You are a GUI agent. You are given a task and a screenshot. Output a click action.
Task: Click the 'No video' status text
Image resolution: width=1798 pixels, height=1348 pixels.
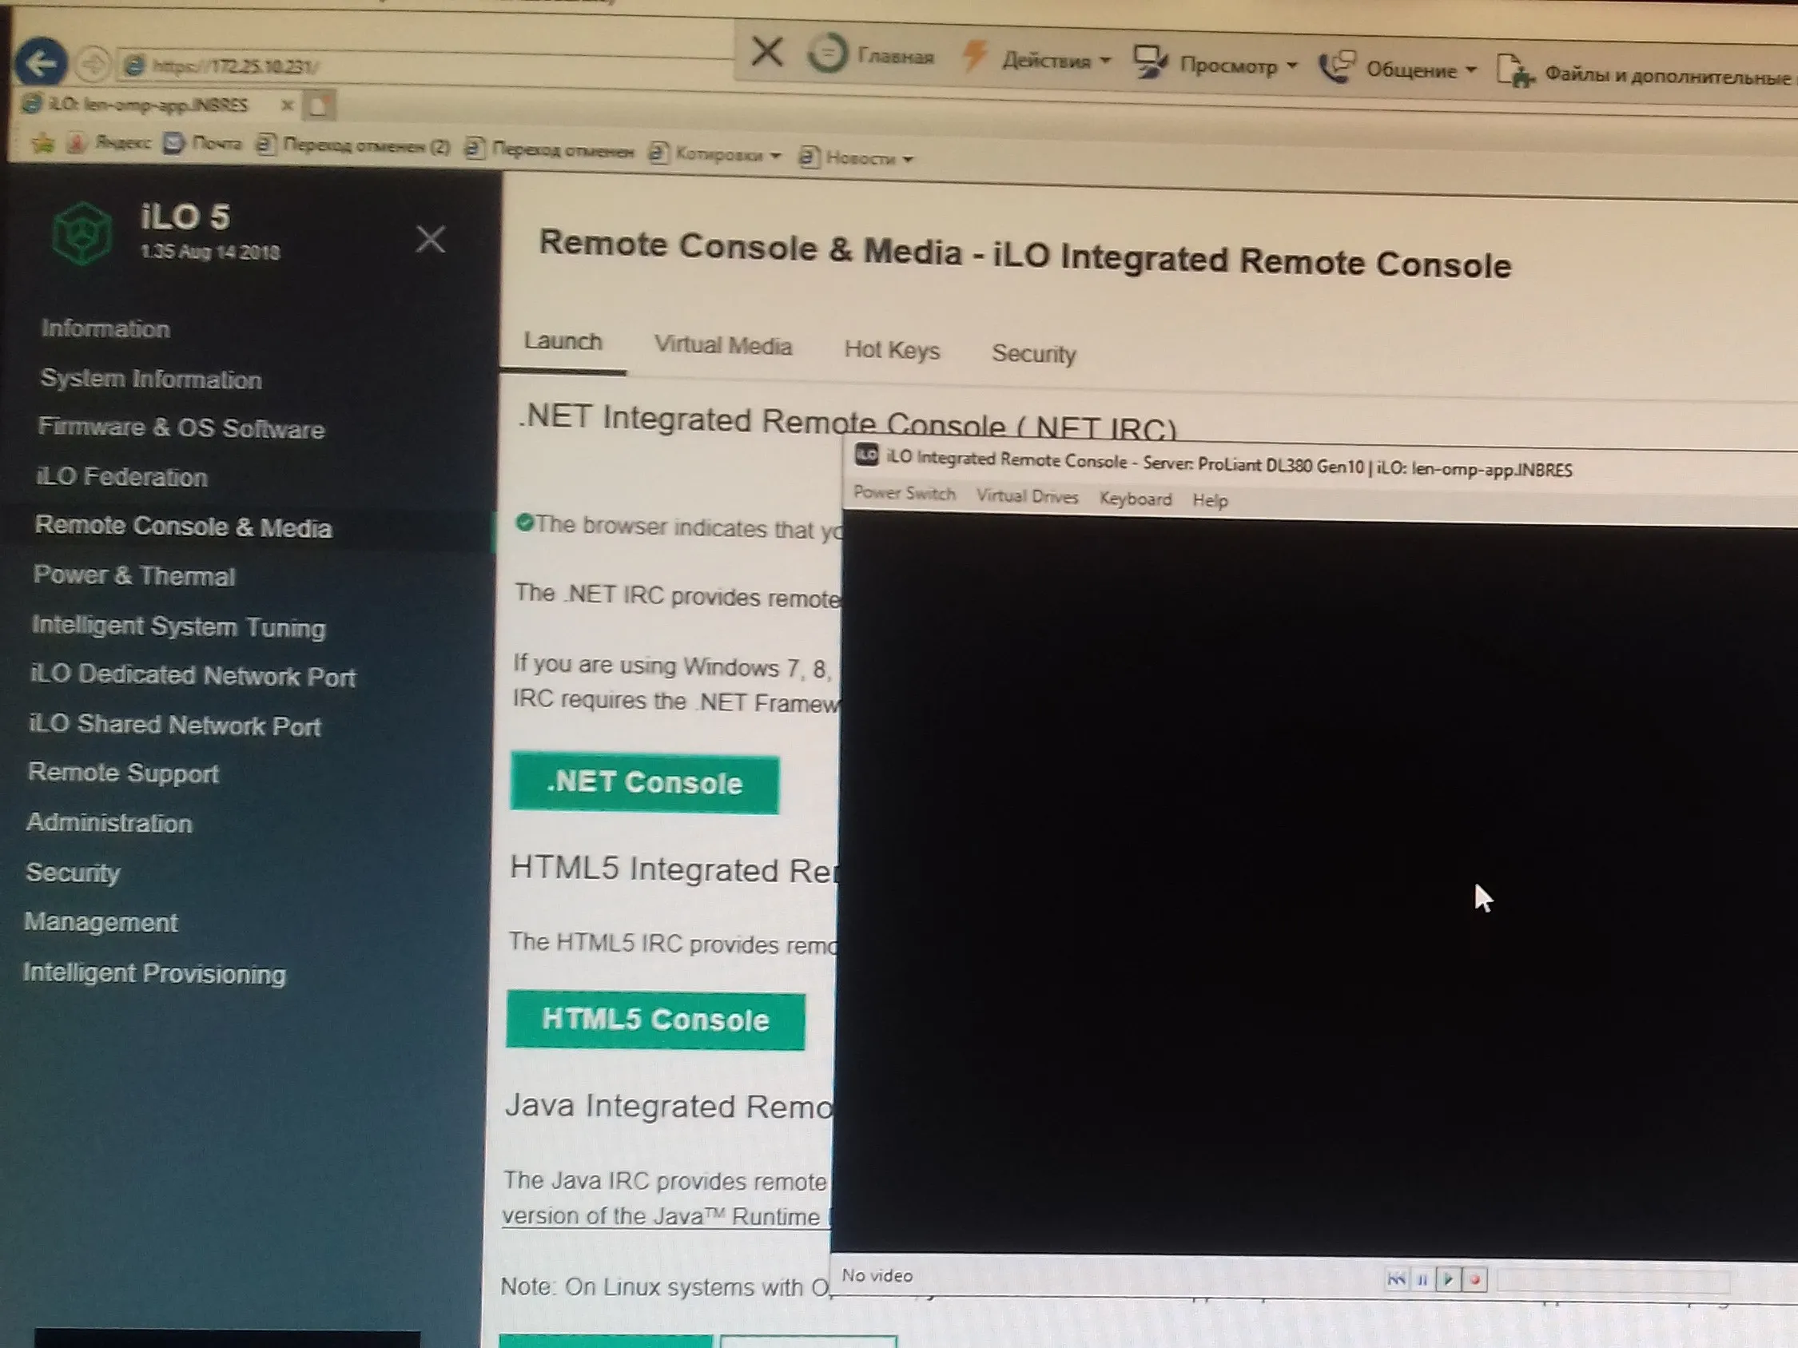pos(877,1275)
